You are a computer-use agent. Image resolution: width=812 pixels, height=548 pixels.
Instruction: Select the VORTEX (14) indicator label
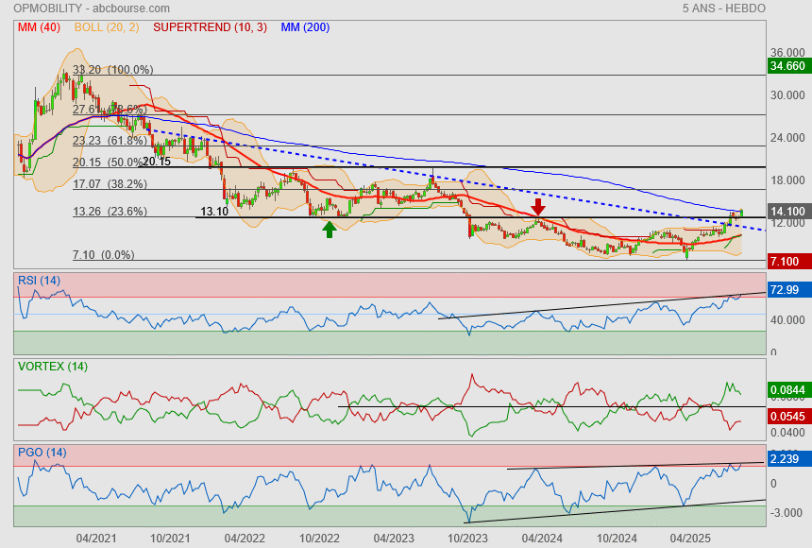coord(52,366)
